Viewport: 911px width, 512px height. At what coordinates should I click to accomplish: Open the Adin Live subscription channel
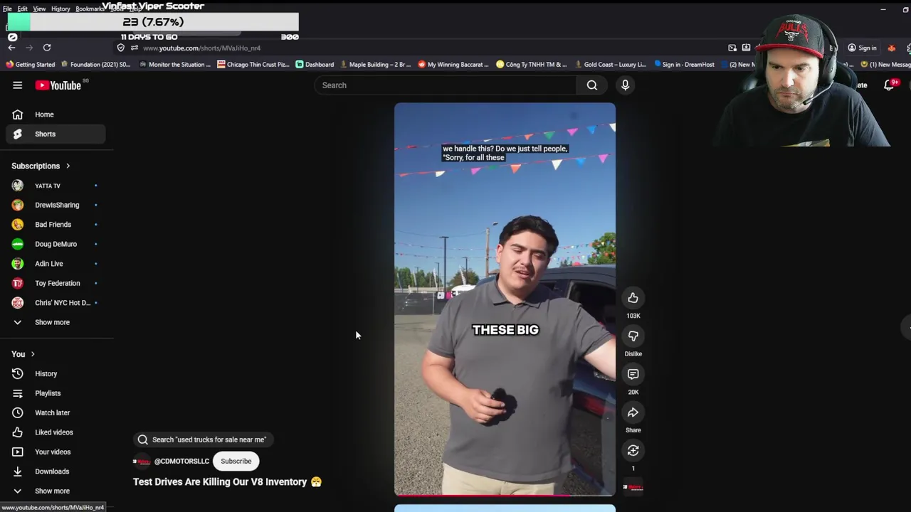click(x=56, y=264)
